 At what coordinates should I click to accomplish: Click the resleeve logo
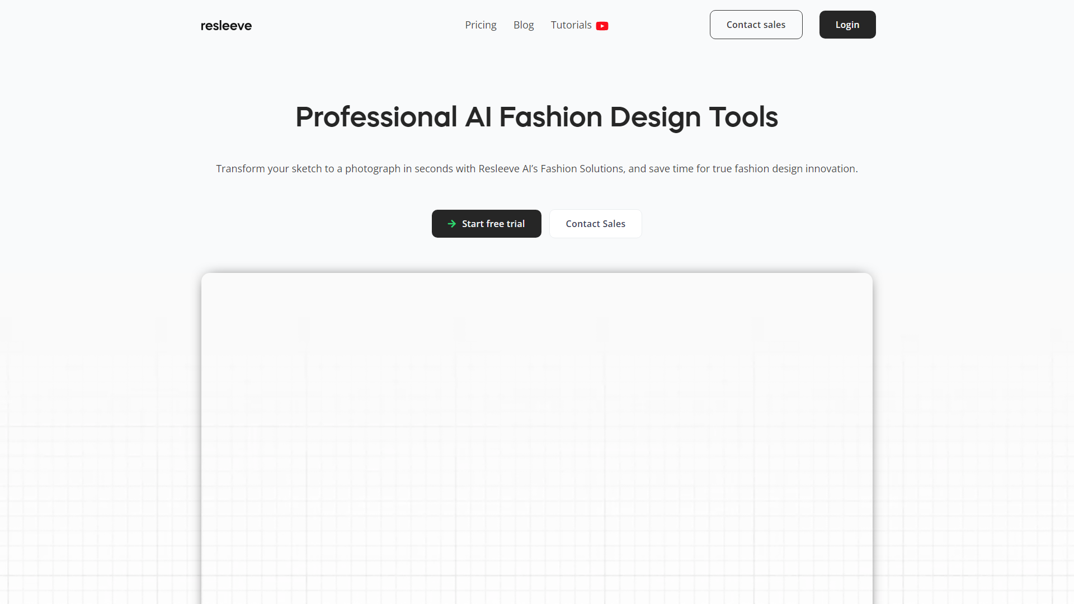(x=226, y=25)
